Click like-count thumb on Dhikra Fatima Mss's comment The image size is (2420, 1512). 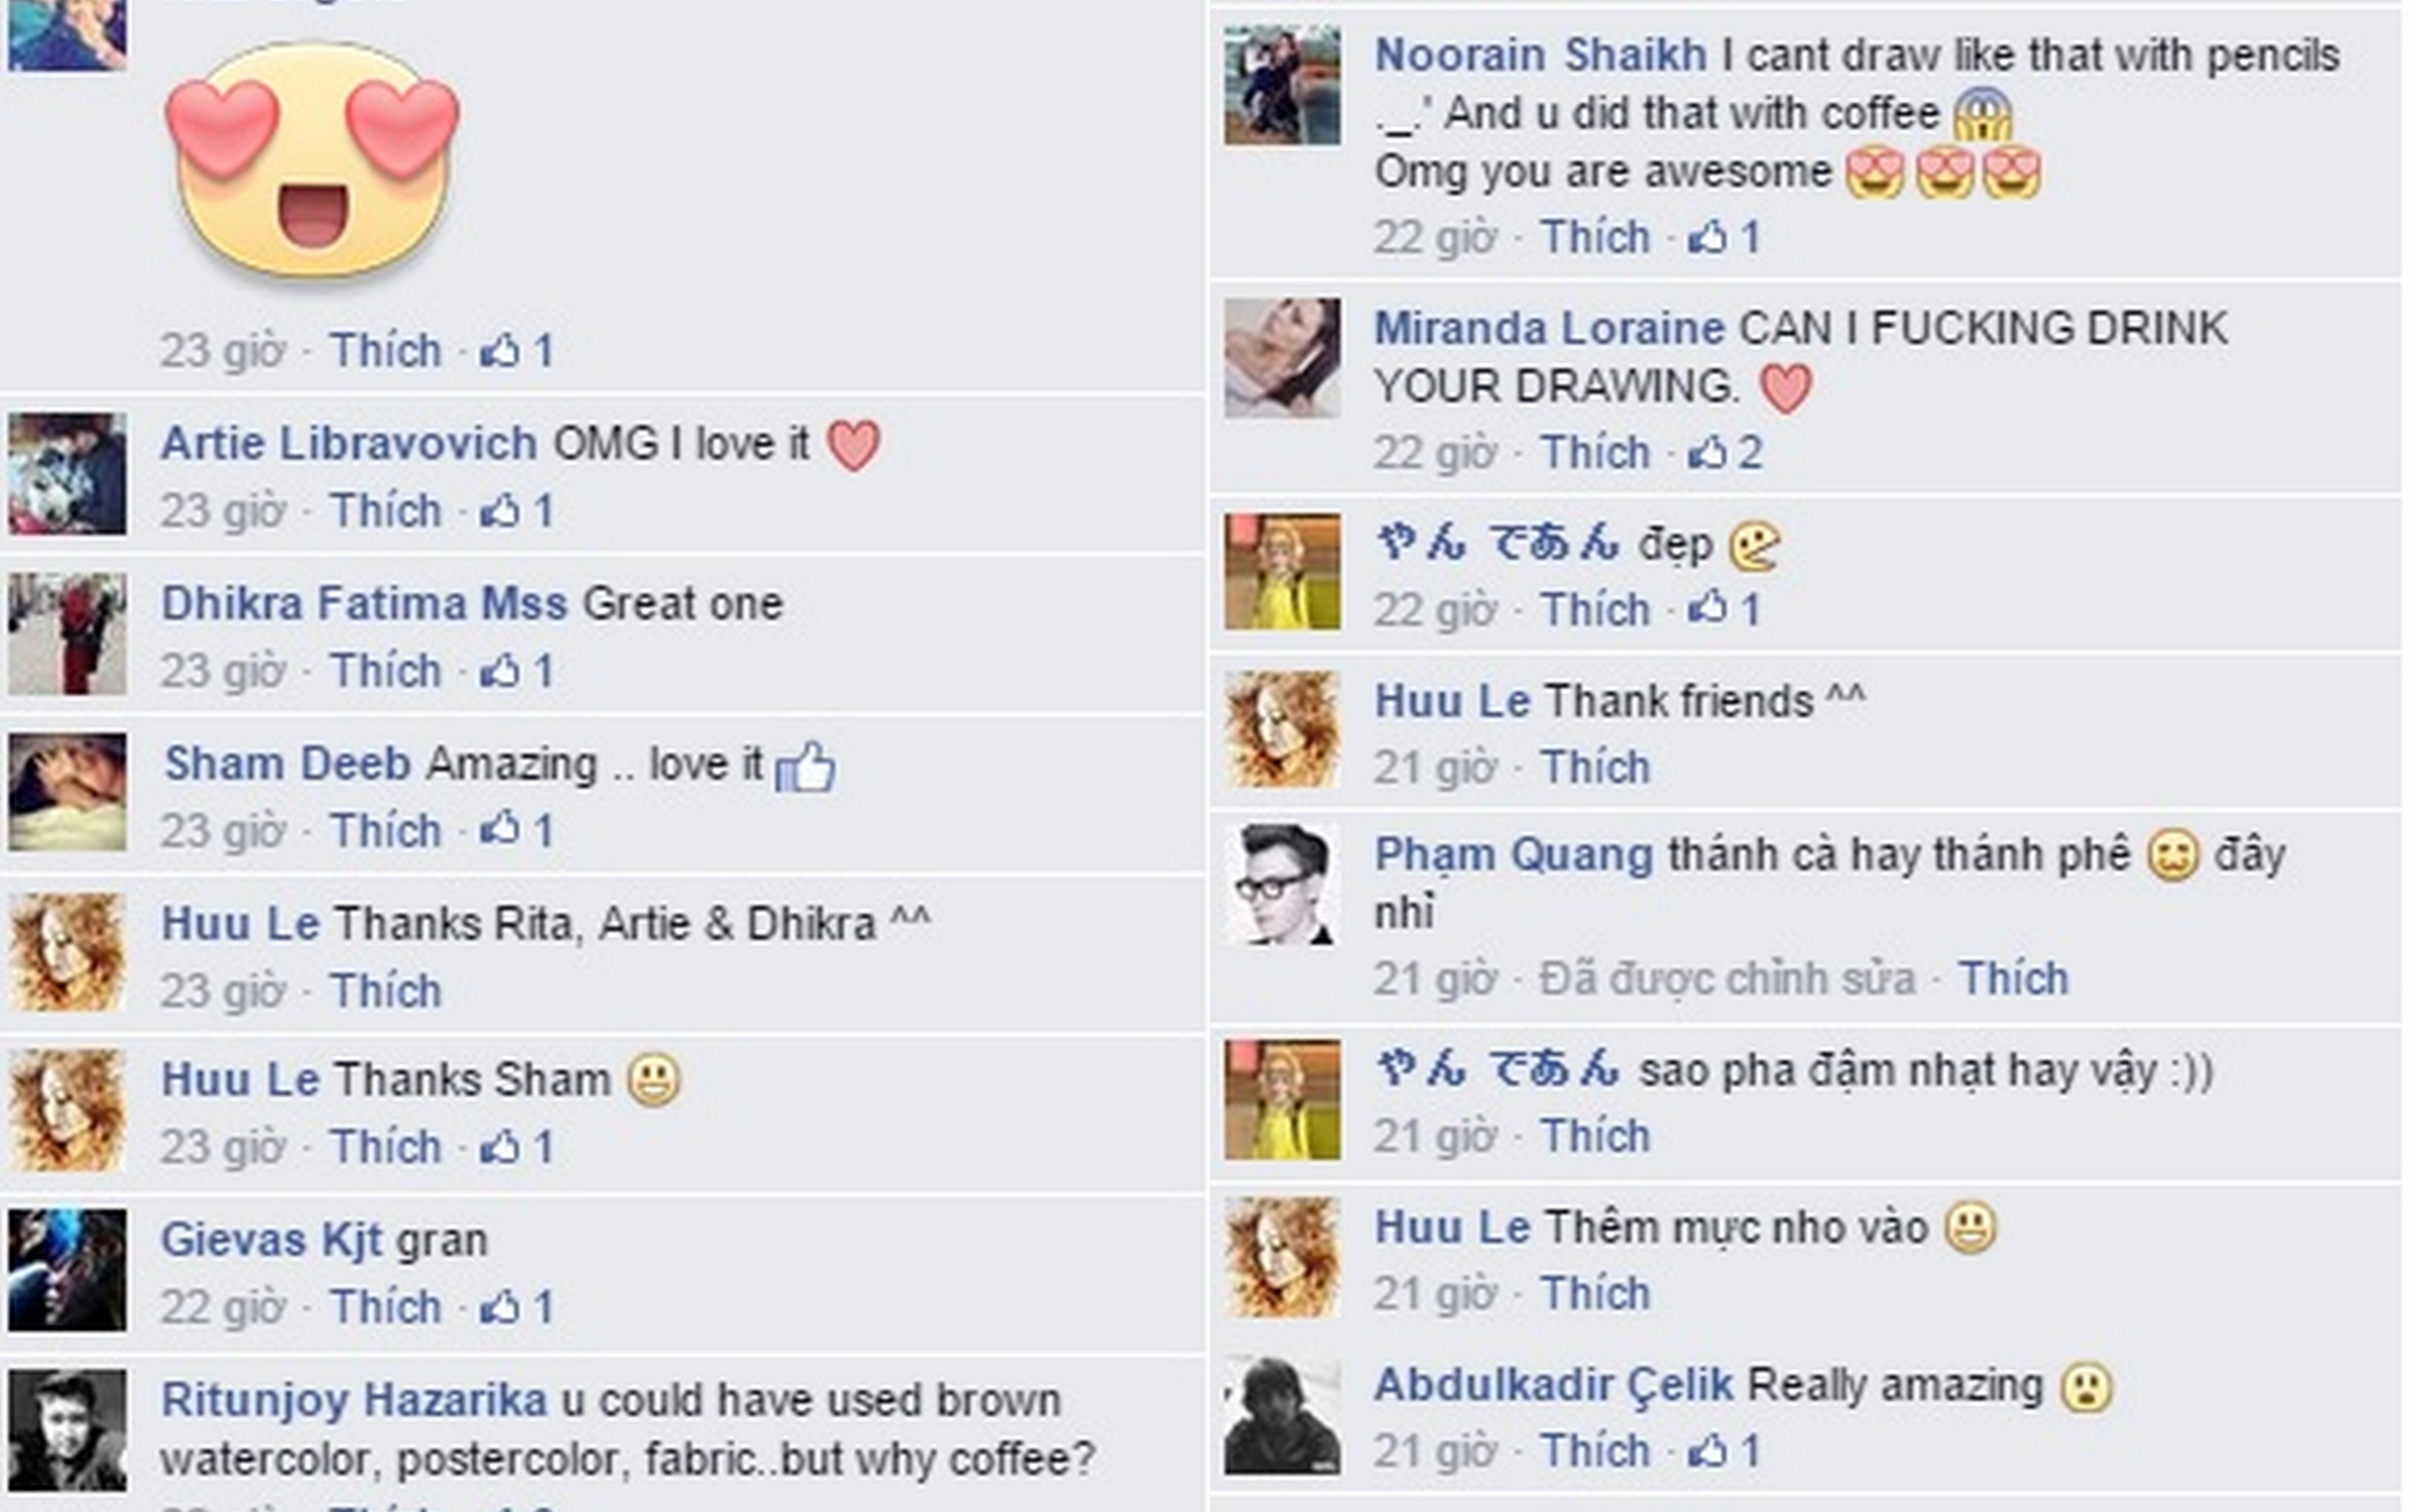tap(500, 670)
